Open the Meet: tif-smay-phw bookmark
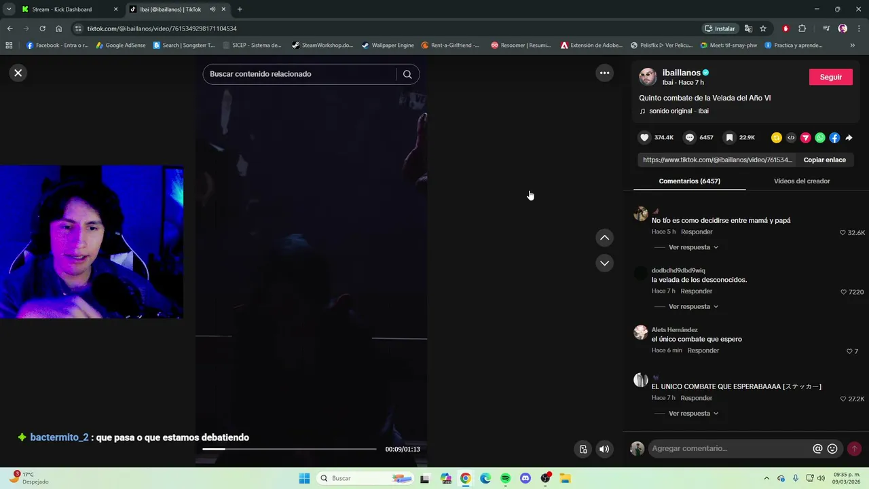The image size is (869, 489). (728, 46)
